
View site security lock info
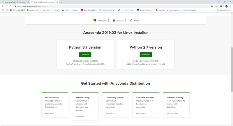pyautogui.click(x=15, y=6)
